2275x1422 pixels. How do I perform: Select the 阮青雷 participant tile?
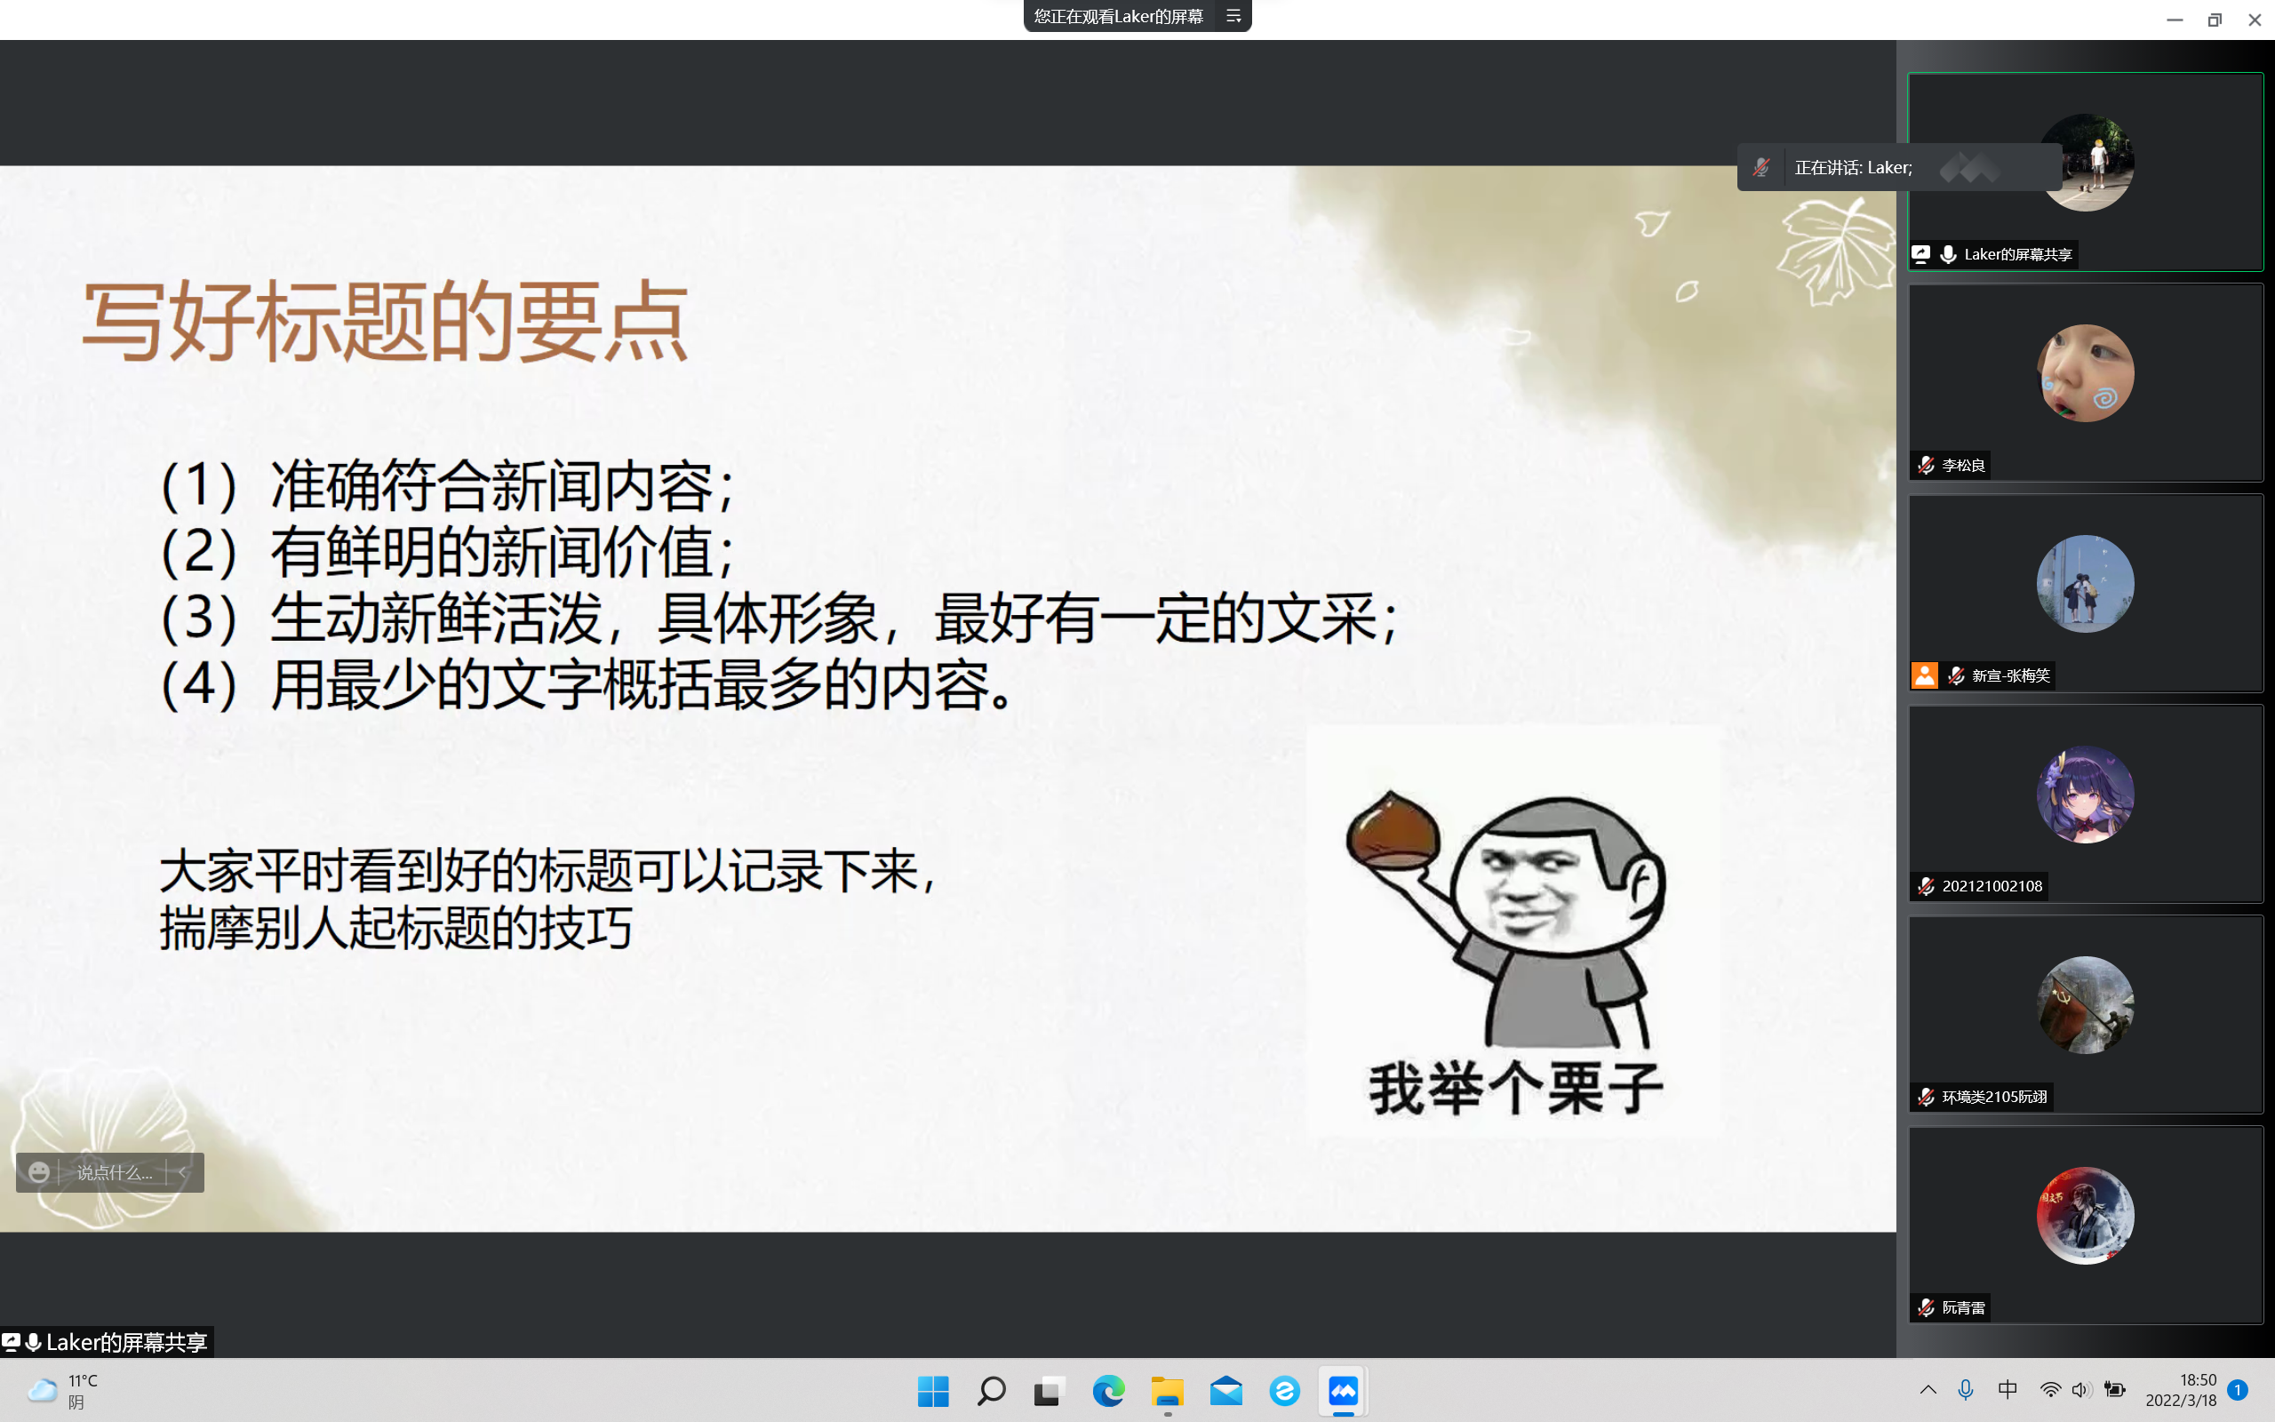click(2084, 1225)
